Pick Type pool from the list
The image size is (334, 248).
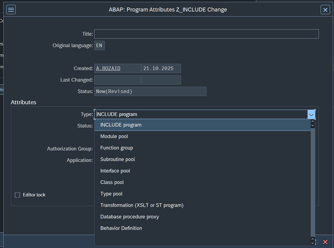[x=112, y=194]
